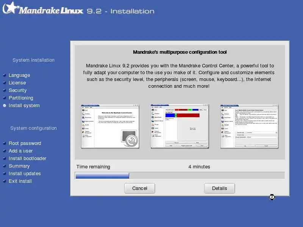Select the Install updates step
The image size is (303, 227).
25,174
